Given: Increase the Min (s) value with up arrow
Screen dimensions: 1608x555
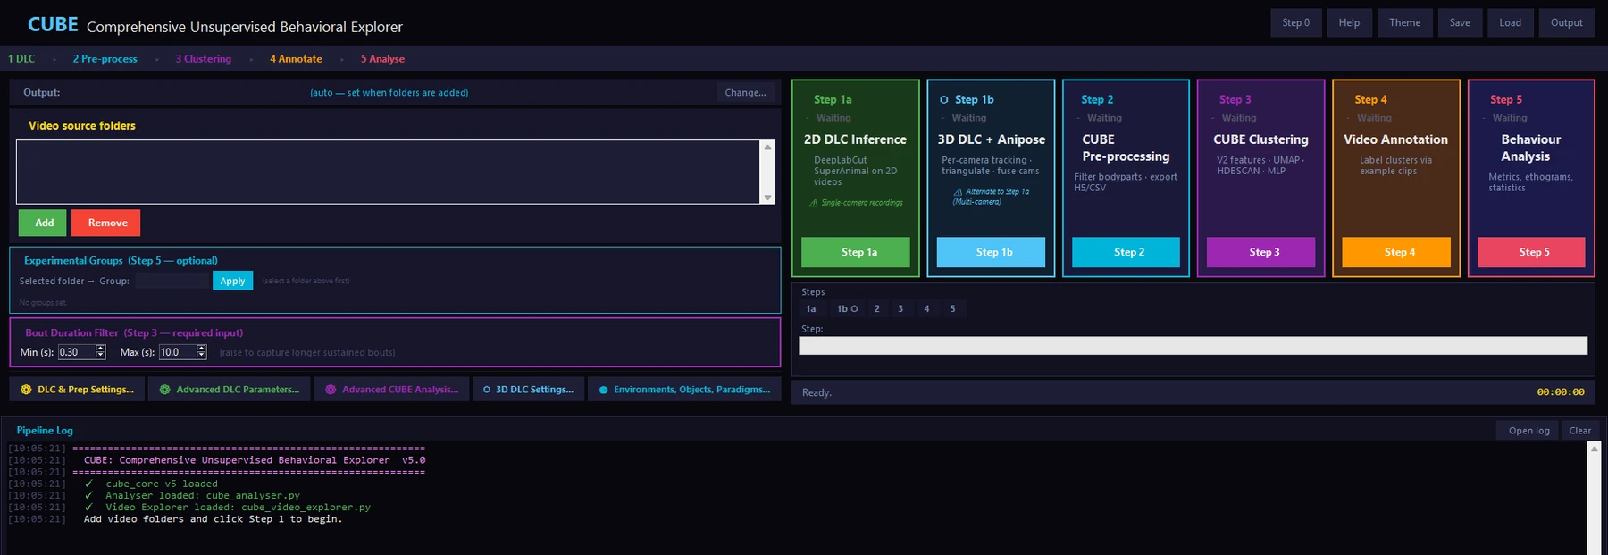Looking at the screenshot, I should (100, 349).
